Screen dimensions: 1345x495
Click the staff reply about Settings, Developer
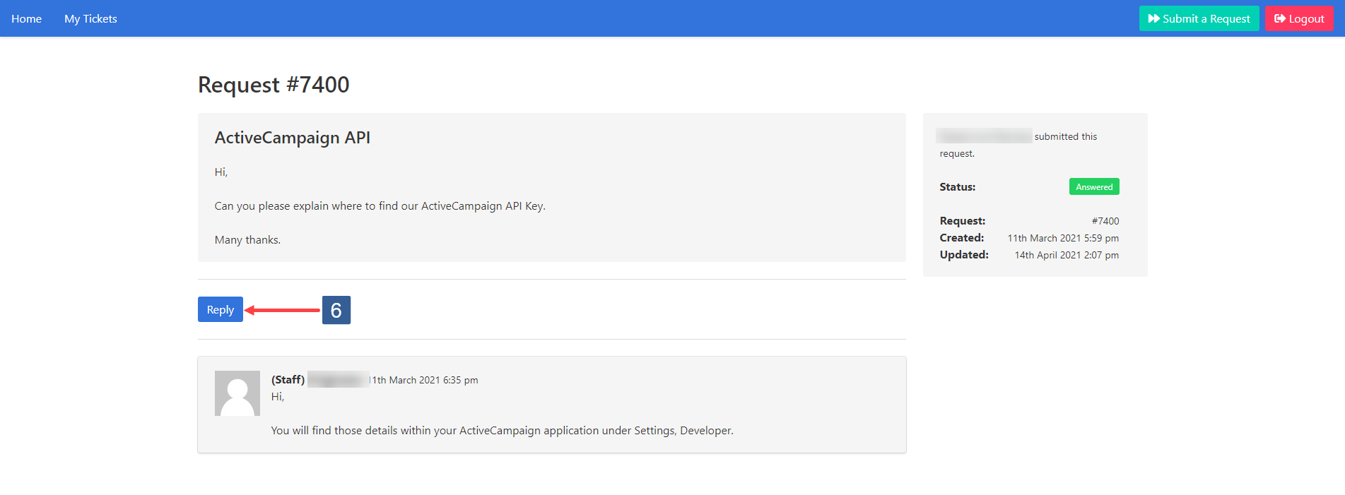pos(502,431)
